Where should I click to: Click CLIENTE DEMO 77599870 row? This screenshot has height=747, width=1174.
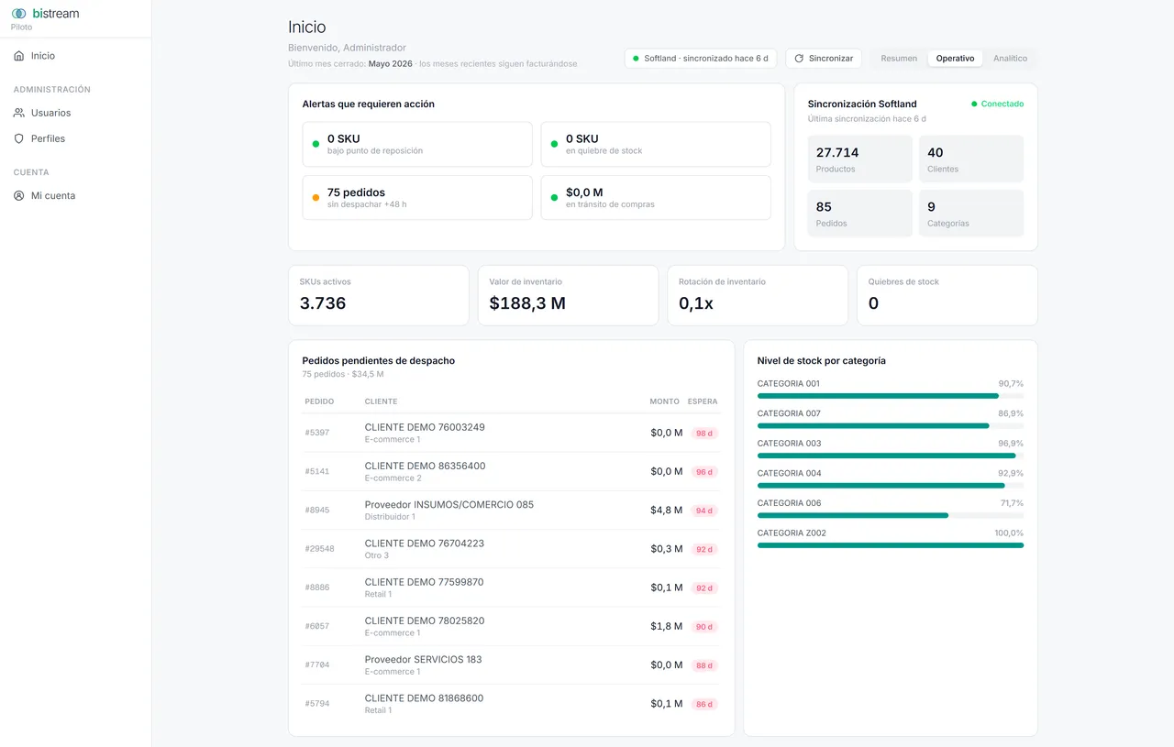click(512, 588)
